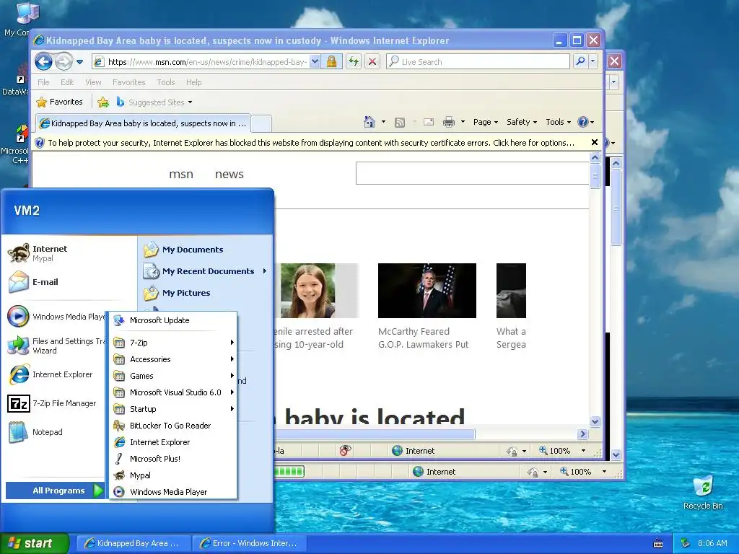
Task: Click the security lock icon in address bar
Action: pos(331,61)
